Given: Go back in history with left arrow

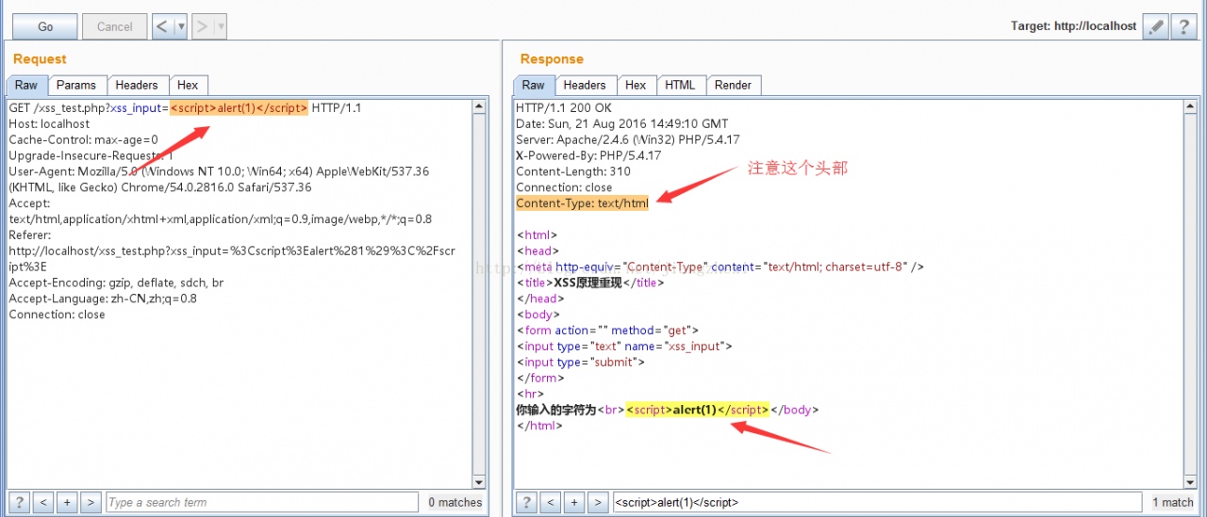Looking at the screenshot, I should pos(162,26).
